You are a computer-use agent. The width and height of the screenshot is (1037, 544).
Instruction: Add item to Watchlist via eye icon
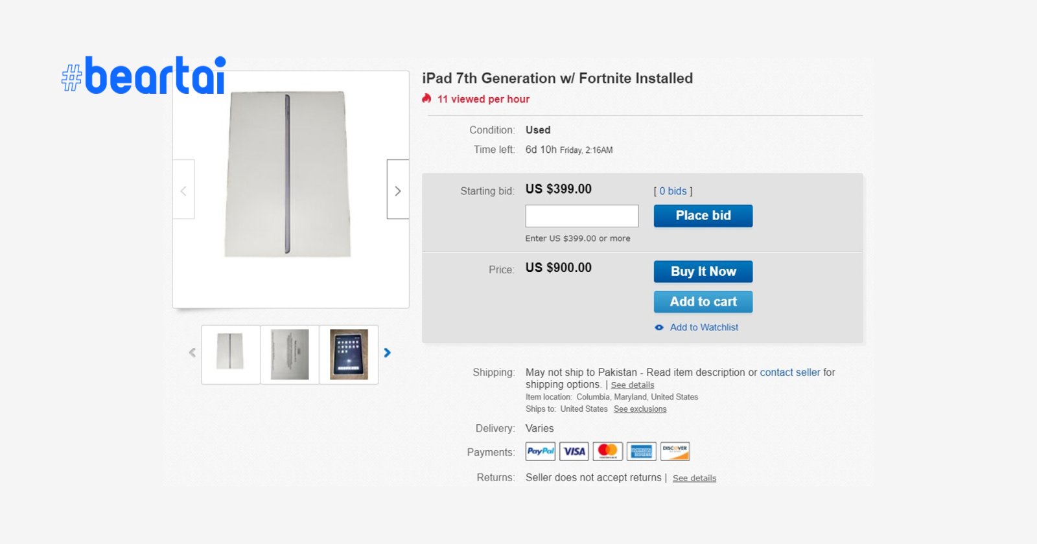click(659, 328)
